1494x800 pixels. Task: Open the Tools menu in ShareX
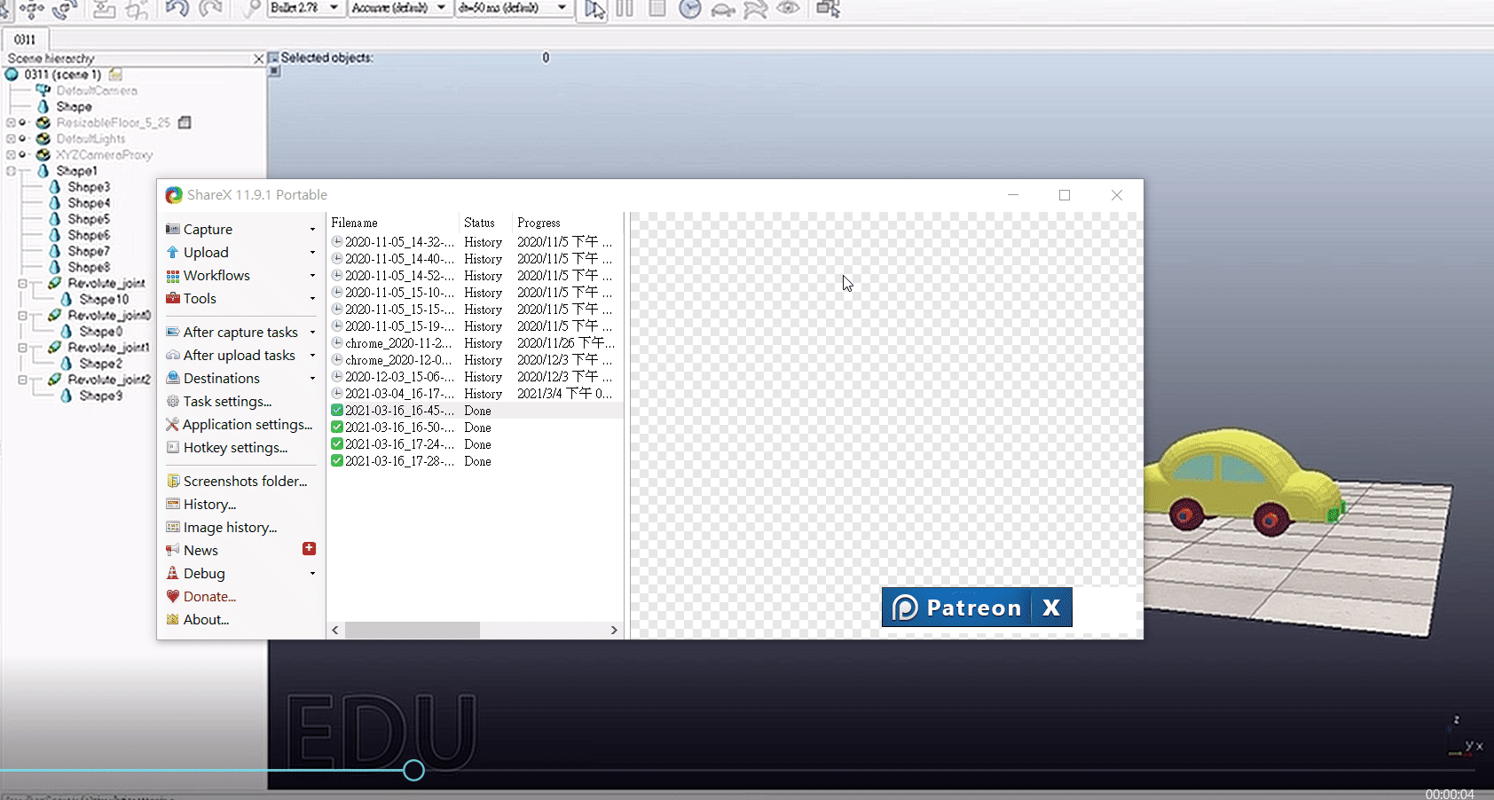240,299
